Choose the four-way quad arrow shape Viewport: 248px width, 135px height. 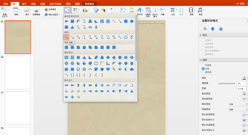point(102,85)
